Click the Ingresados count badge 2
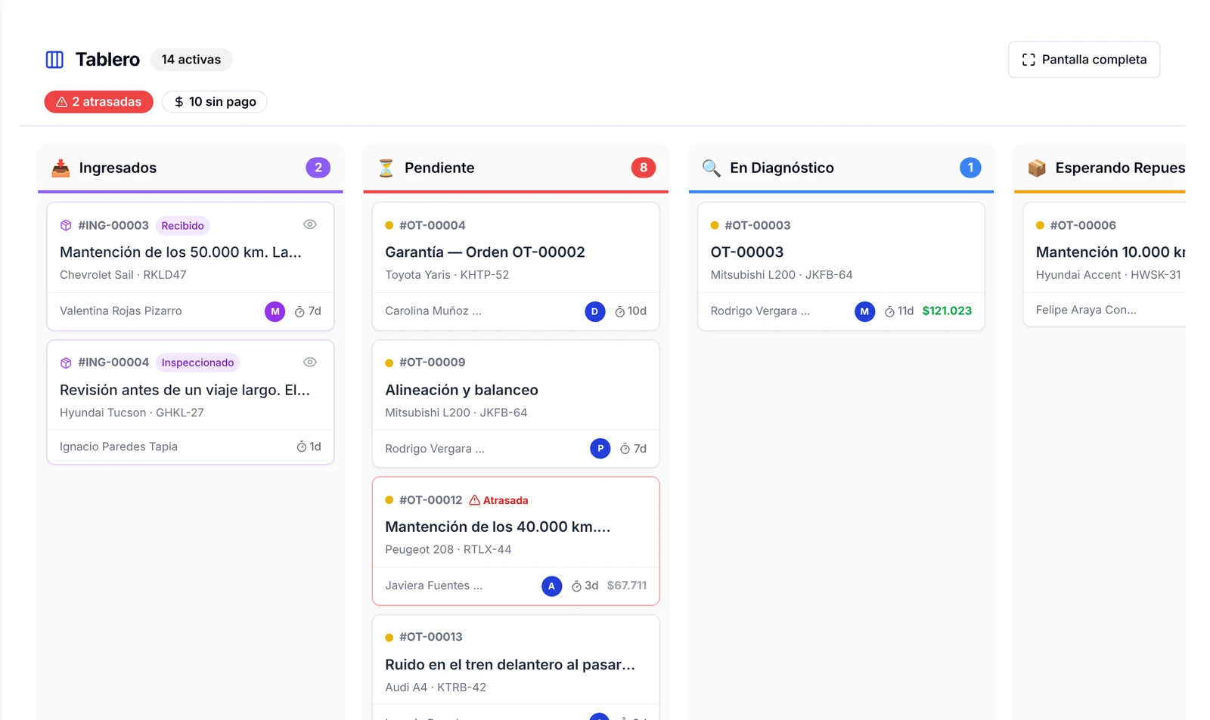 coord(318,168)
